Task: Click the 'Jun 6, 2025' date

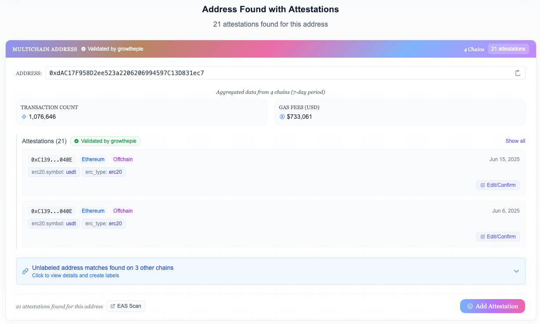Action: (x=506, y=211)
